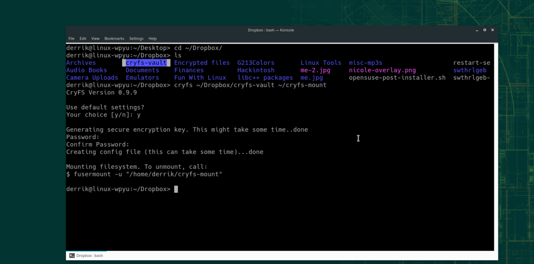
Task: Click the blue Archives directory name
Action: point(81,63)
